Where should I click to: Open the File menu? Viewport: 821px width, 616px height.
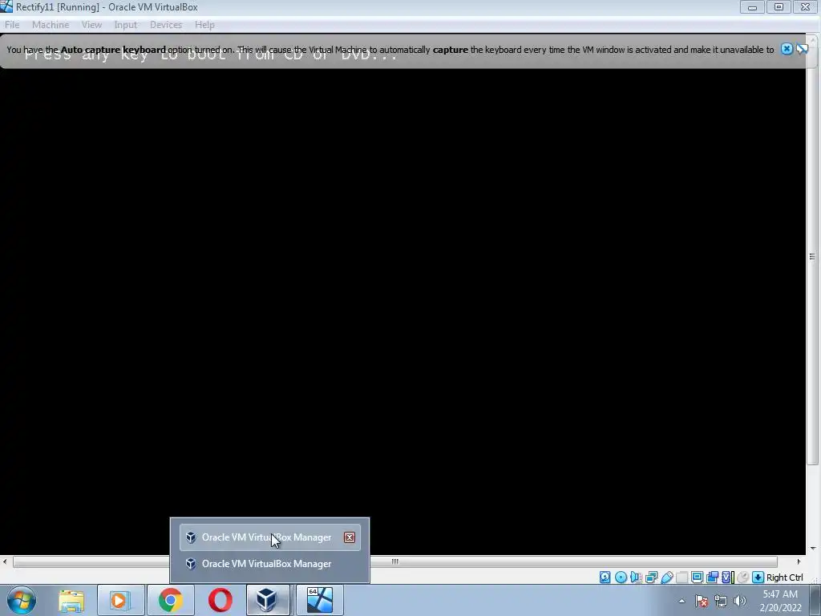pos(12,25)
